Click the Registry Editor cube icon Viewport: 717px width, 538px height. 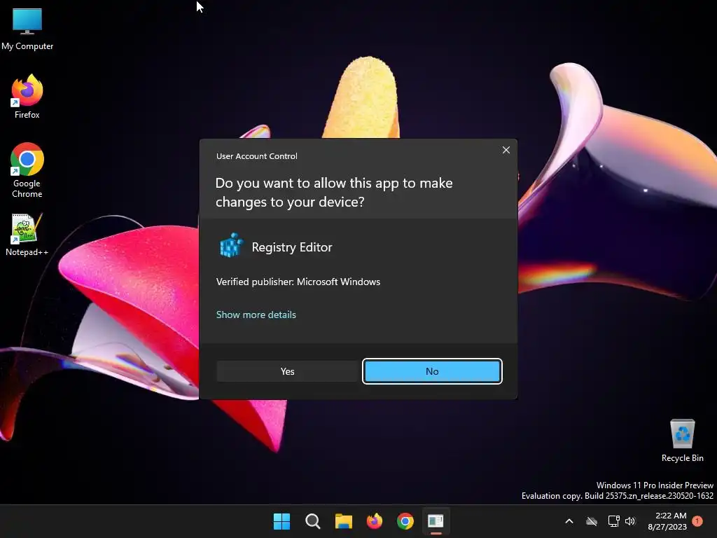(x=231, y=245)
